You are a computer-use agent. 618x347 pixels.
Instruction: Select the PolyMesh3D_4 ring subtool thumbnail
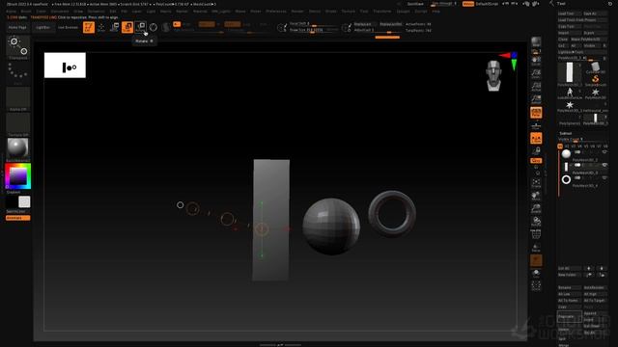[x=566, y=179]
